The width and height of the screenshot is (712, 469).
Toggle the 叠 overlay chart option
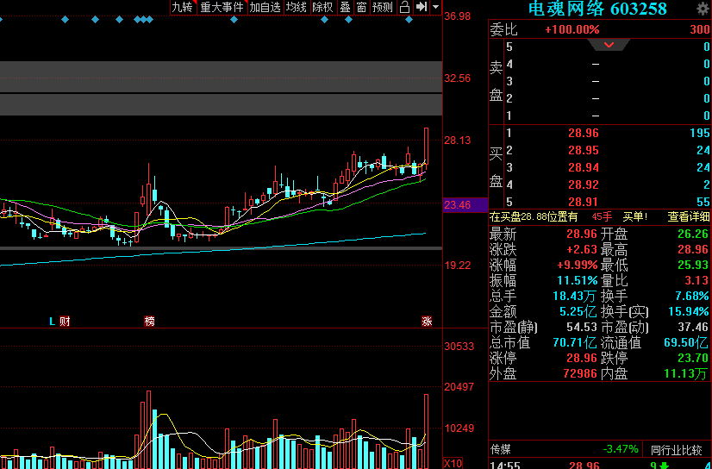346,7
